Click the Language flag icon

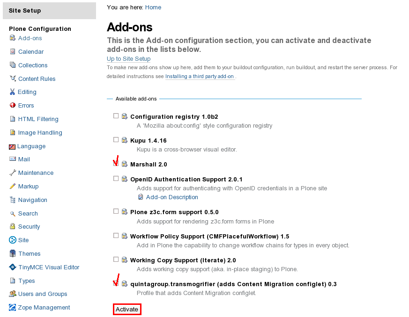pos(13,146)
